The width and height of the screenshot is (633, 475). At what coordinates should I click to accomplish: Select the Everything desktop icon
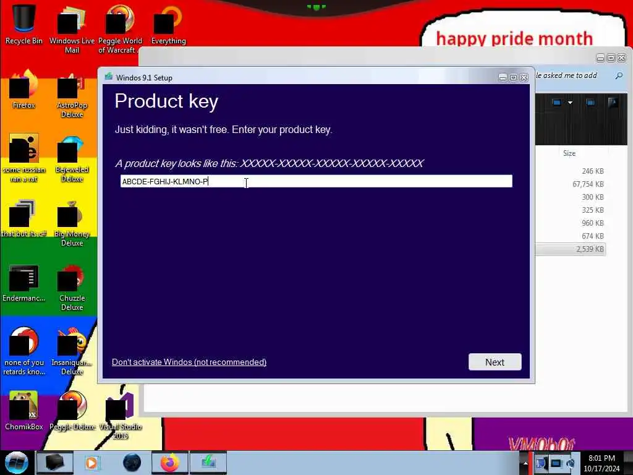tap(168, 24)
